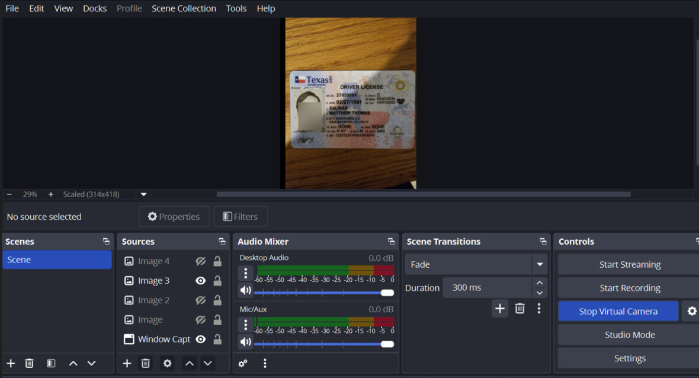Image resolution: width=699 pixels, height=378 pixels.
Task: Move Window Capt source up with arrow icon
Action: tap(189, 363)
